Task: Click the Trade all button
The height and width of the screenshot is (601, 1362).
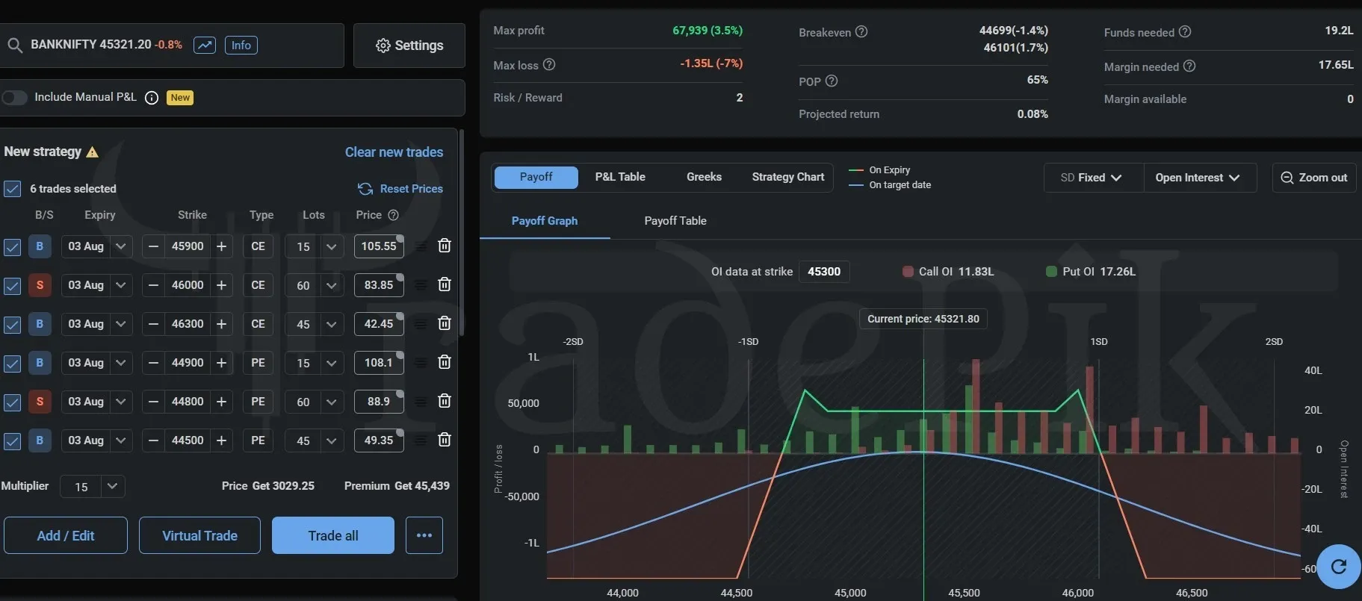Action: 333,535
